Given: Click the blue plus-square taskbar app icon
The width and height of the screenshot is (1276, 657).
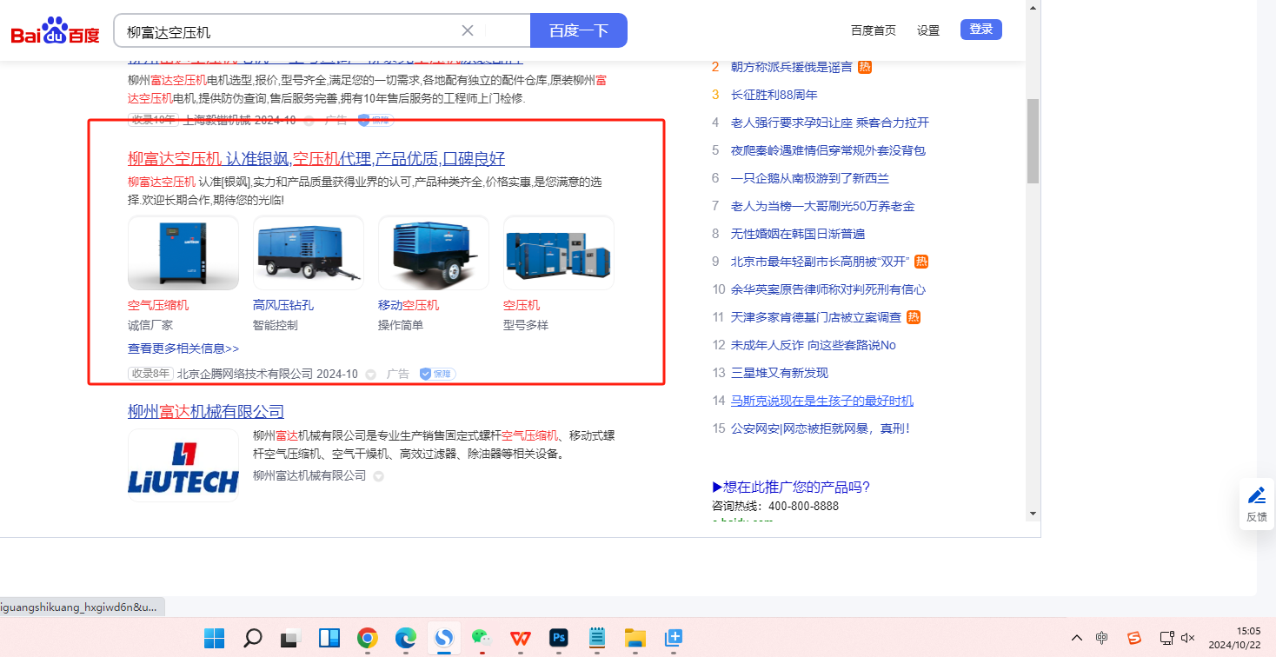Looking at the screenshot, I should (x=674, y=638).
